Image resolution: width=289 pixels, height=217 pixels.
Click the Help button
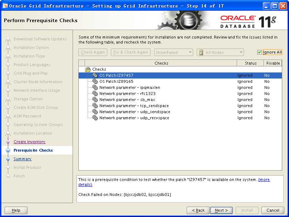point(16,210)
